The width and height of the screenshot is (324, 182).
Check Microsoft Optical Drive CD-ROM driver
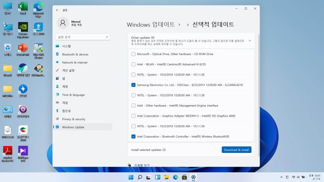[x=133, y=54]
